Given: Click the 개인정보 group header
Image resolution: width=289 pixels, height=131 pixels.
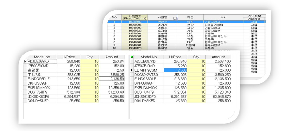Looking at the screenshot, I should tap(254, 16).
